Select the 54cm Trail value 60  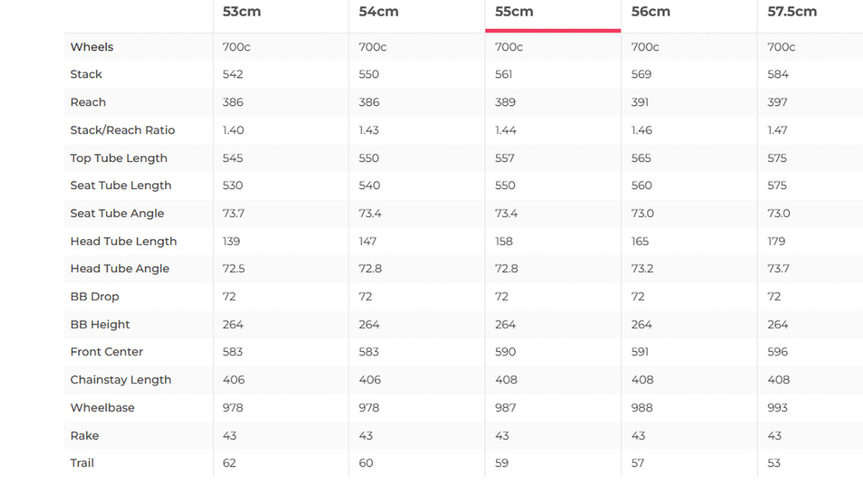click(366, 463)
